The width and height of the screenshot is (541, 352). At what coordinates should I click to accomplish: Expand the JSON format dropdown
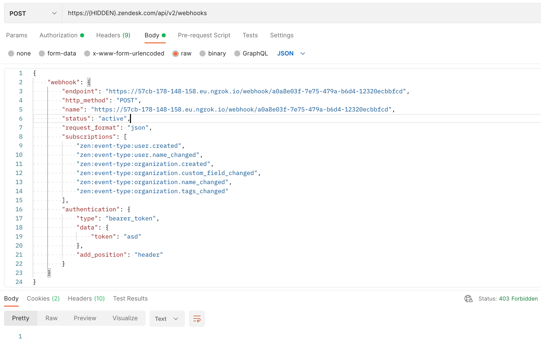click(291, 53)
